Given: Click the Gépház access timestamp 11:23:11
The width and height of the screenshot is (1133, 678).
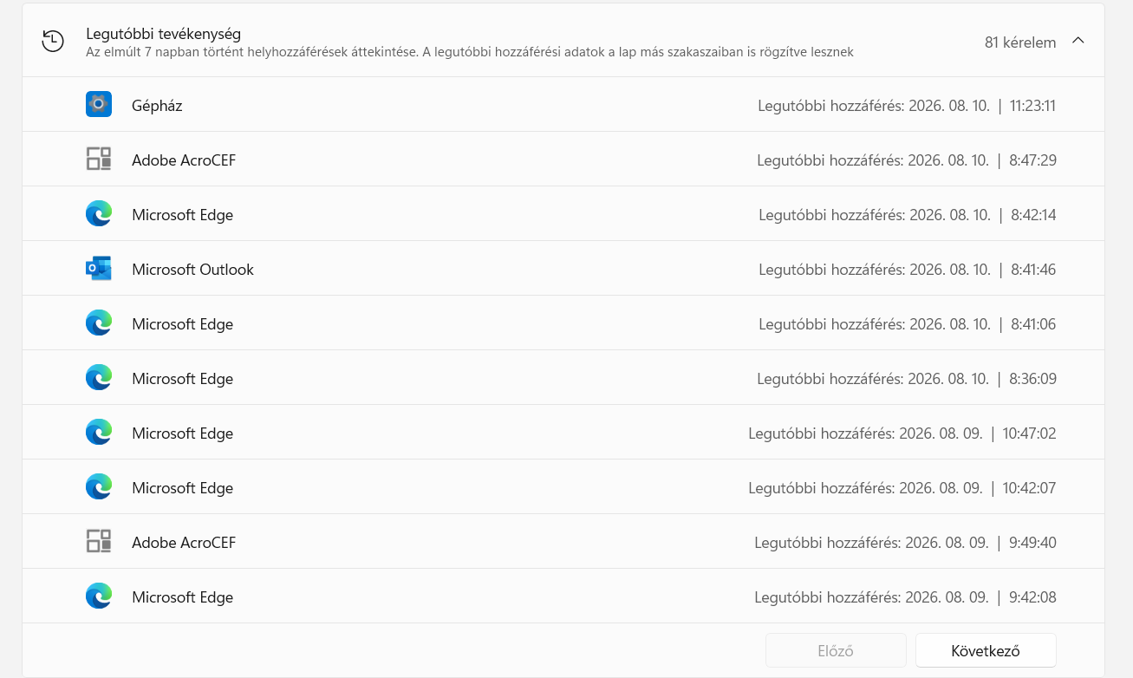Looking at the screenshot, I should coord(1032,106).
